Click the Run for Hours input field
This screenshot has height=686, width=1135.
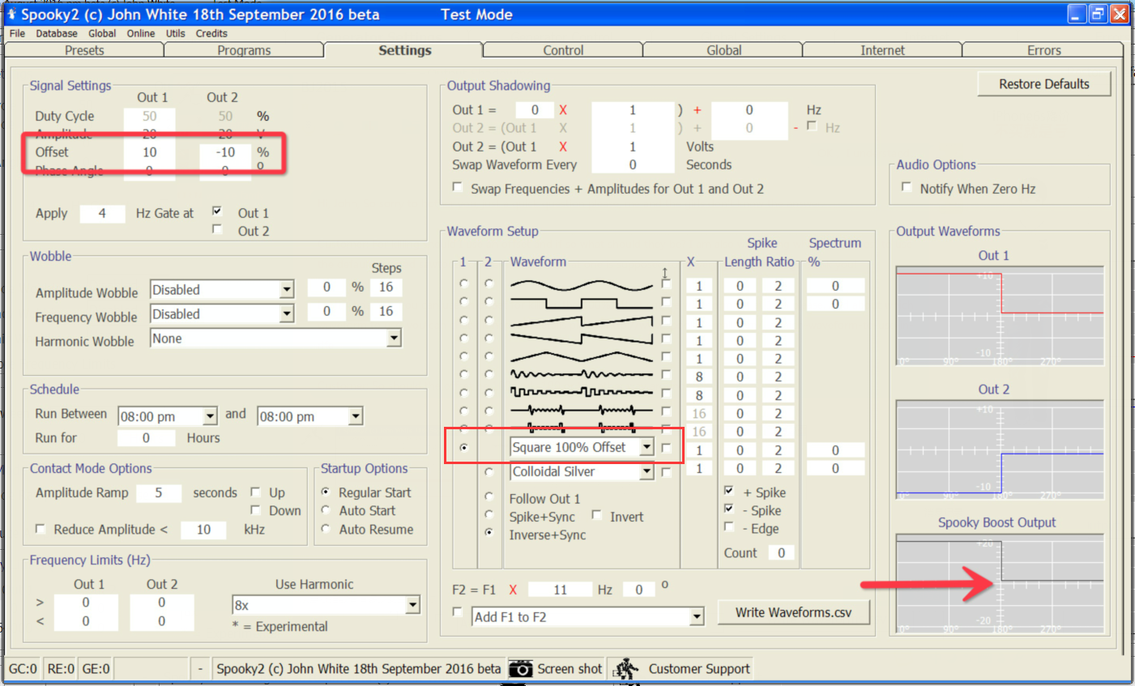tap(146, 438)
